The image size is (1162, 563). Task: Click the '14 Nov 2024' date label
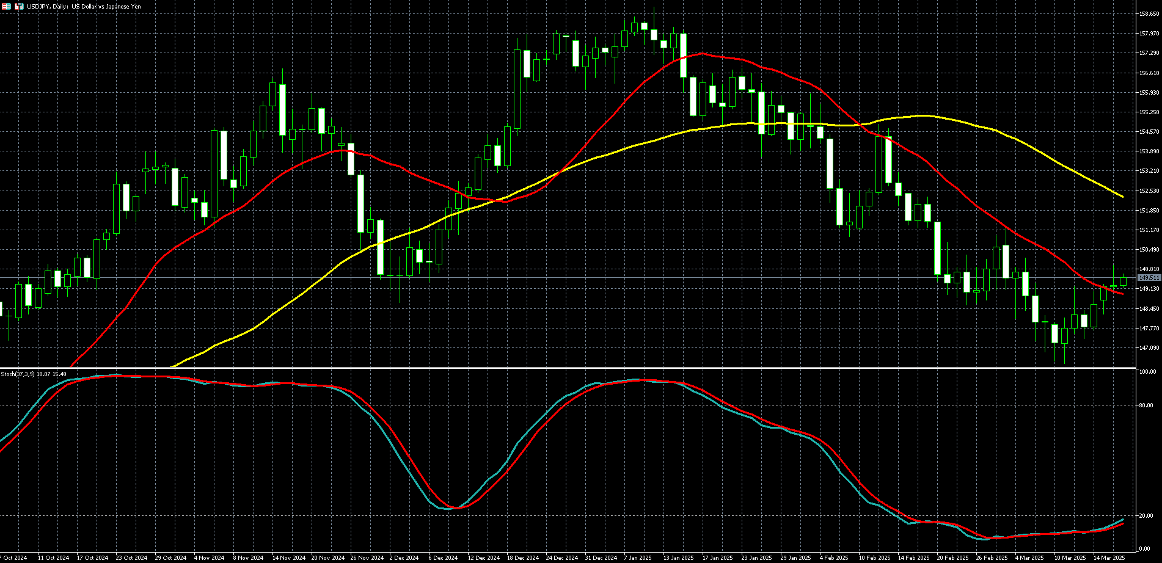288,558
